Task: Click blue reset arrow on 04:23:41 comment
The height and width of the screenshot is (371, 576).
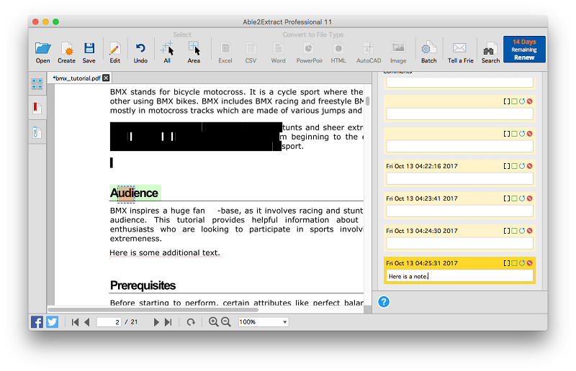Action: (522, 198)
